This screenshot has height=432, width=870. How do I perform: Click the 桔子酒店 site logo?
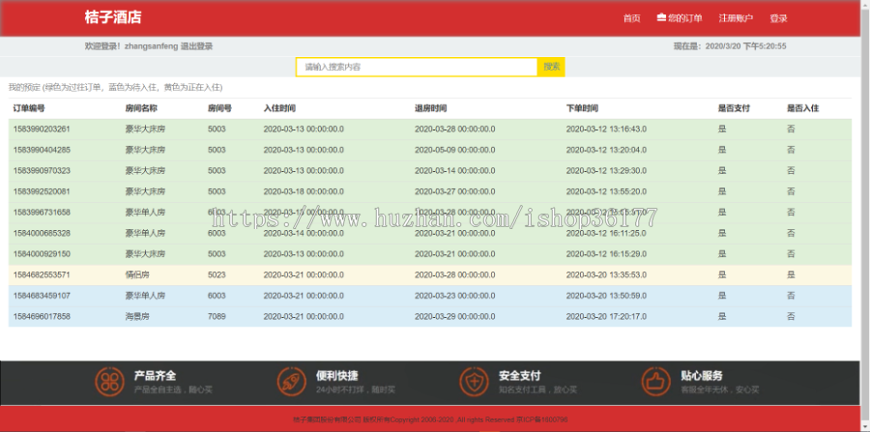[x=113, y=17]
